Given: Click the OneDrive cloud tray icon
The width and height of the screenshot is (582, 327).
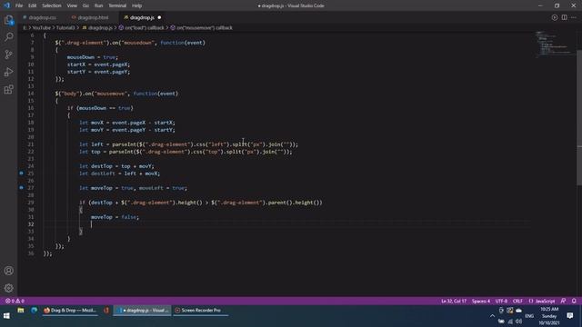Looking at the screenshot, I should (x=518, y=311).
